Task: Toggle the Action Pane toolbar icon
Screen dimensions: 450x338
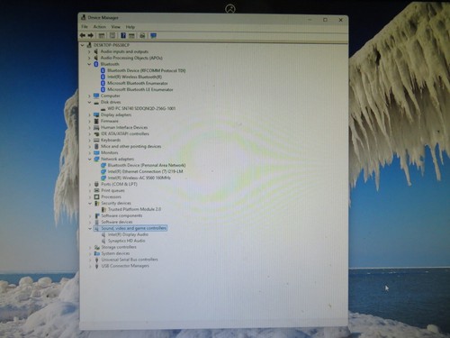Action: click(131, 35)
